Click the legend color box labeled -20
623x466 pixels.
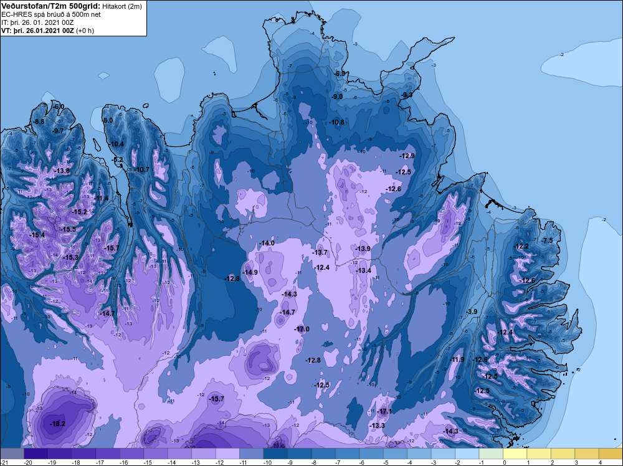coord(36,454)
